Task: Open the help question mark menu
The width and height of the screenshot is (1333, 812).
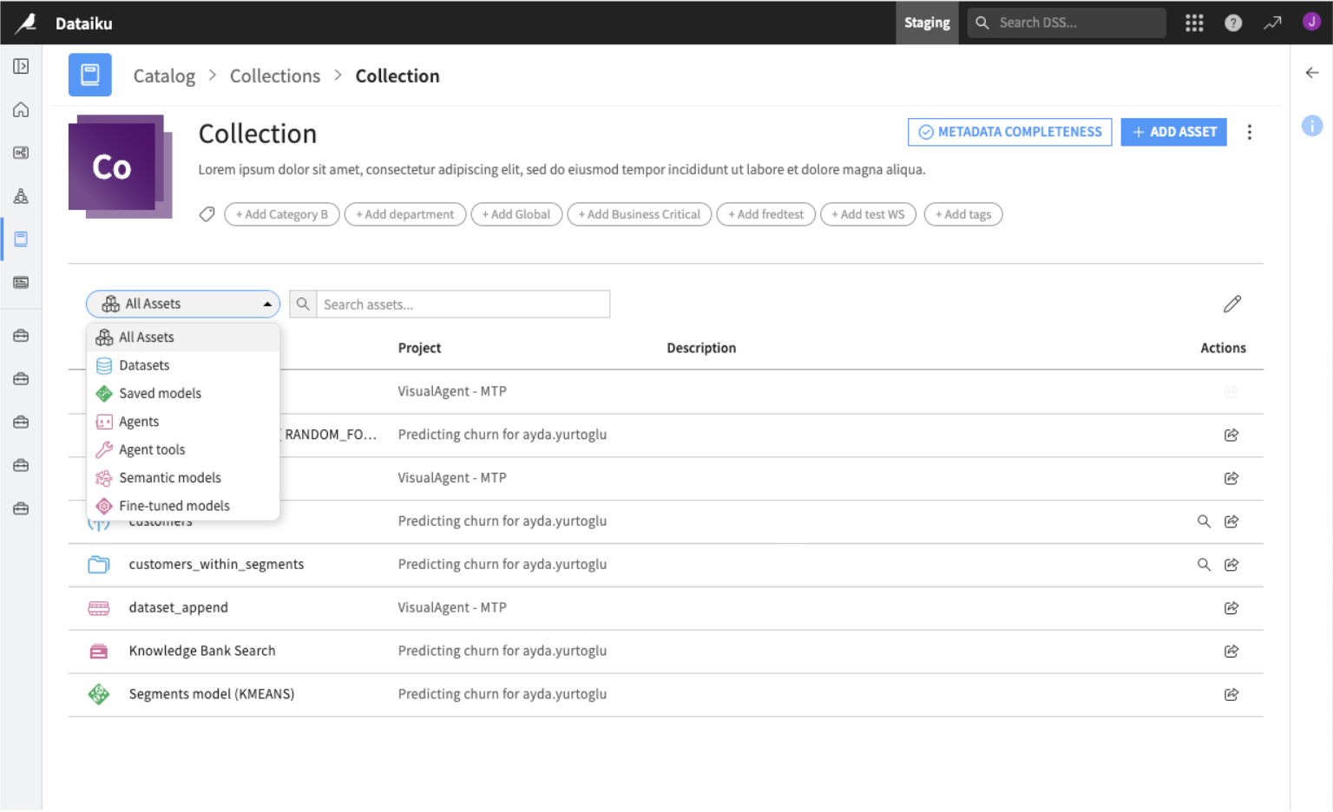Action: coord(1233,23)
